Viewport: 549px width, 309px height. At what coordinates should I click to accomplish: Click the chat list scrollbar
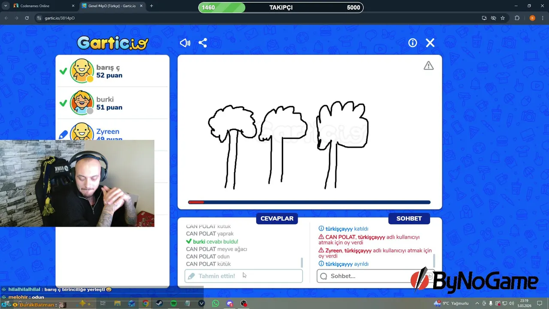[x=434, y=260]
